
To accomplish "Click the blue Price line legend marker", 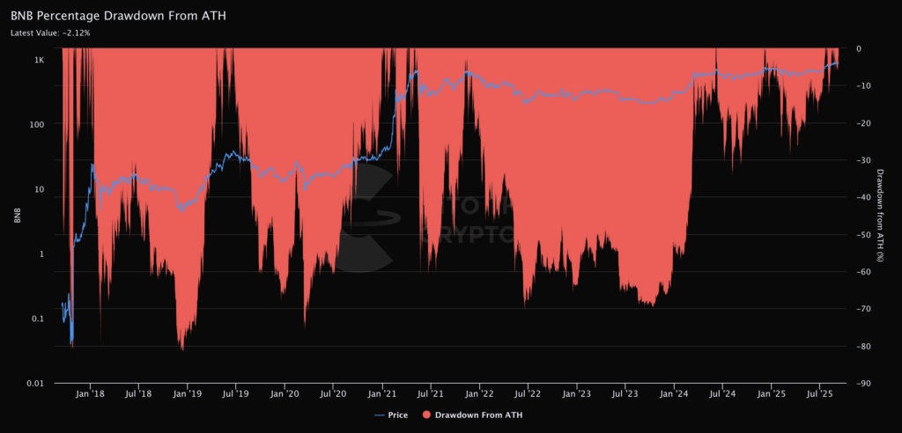I will pyautogui.click(x=379, y=415).
